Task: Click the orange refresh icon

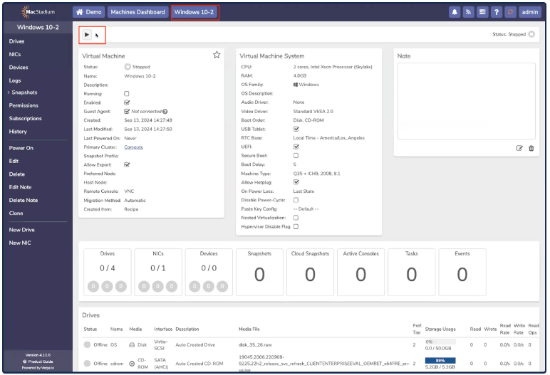Action: coord(510,12)
